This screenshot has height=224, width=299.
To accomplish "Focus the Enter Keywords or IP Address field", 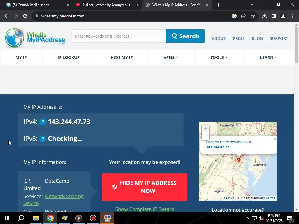I will 119,36.
